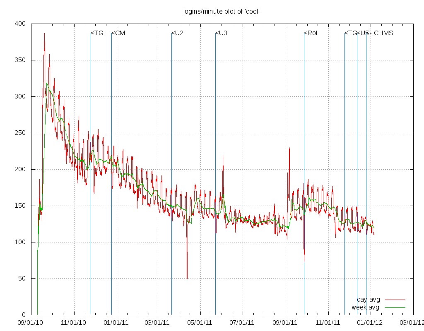Click the "CHMS" marker label
This screenshot has height=331, width=424.
[x=383, y=33]
